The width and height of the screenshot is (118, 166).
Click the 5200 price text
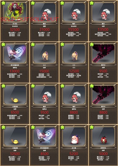tap(74, 154)
